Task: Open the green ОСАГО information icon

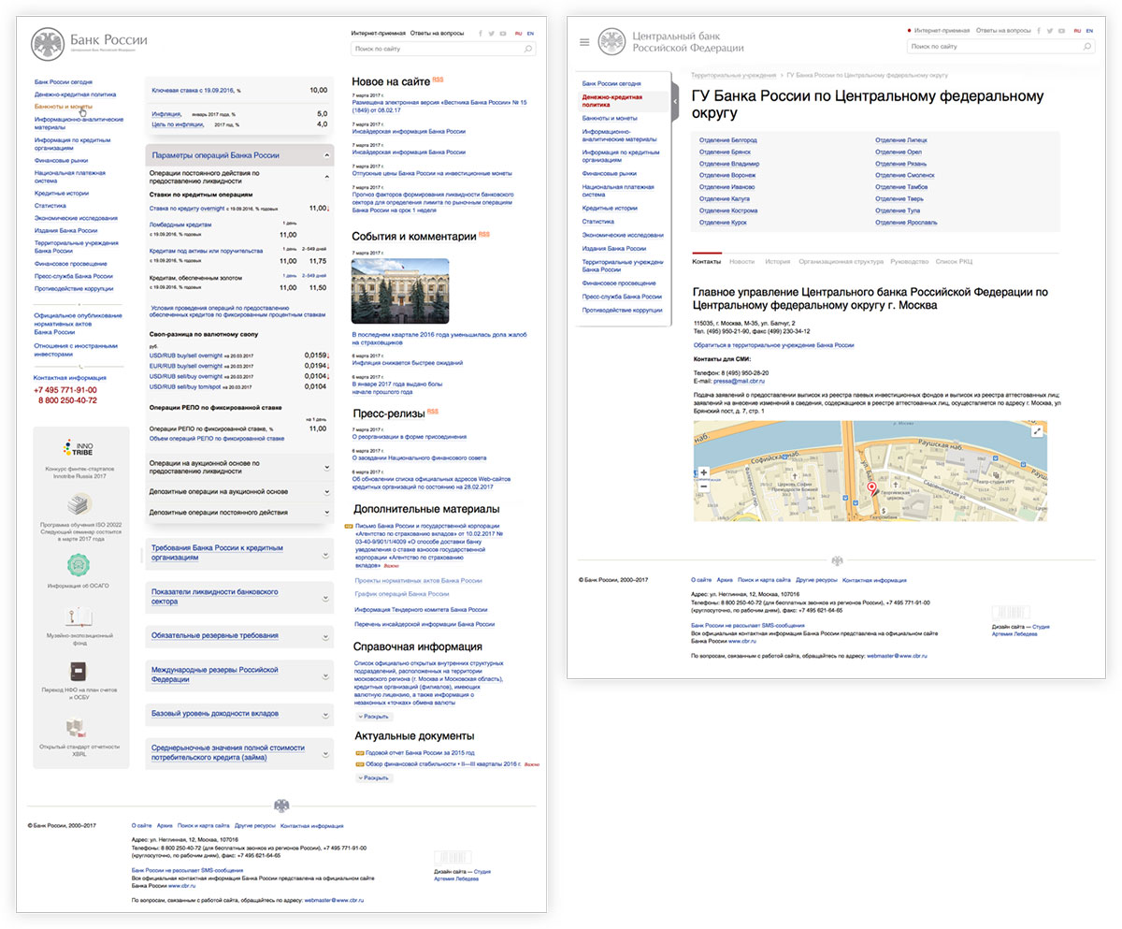Action: (79, 565)
